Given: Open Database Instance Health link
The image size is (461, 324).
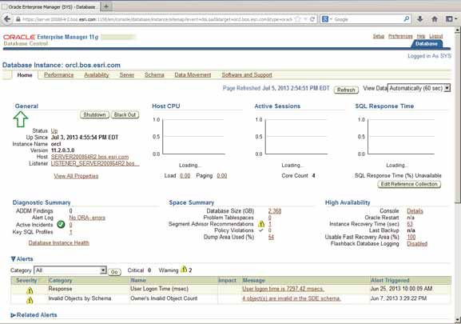Looking at the screenshot, I should (x=59, y=242).
